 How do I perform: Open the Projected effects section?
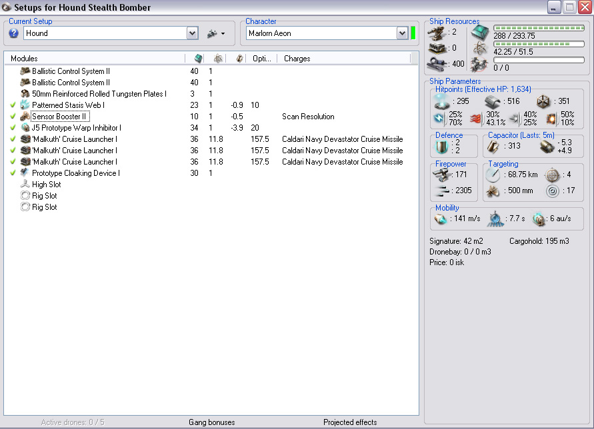(x=350, y=422)
